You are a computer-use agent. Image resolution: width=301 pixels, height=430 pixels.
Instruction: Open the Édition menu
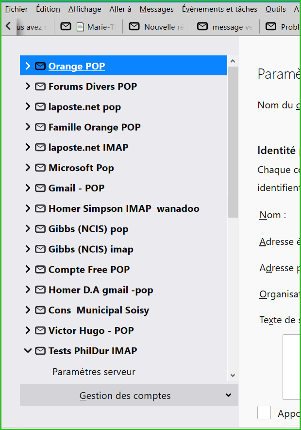pos(48,9)
